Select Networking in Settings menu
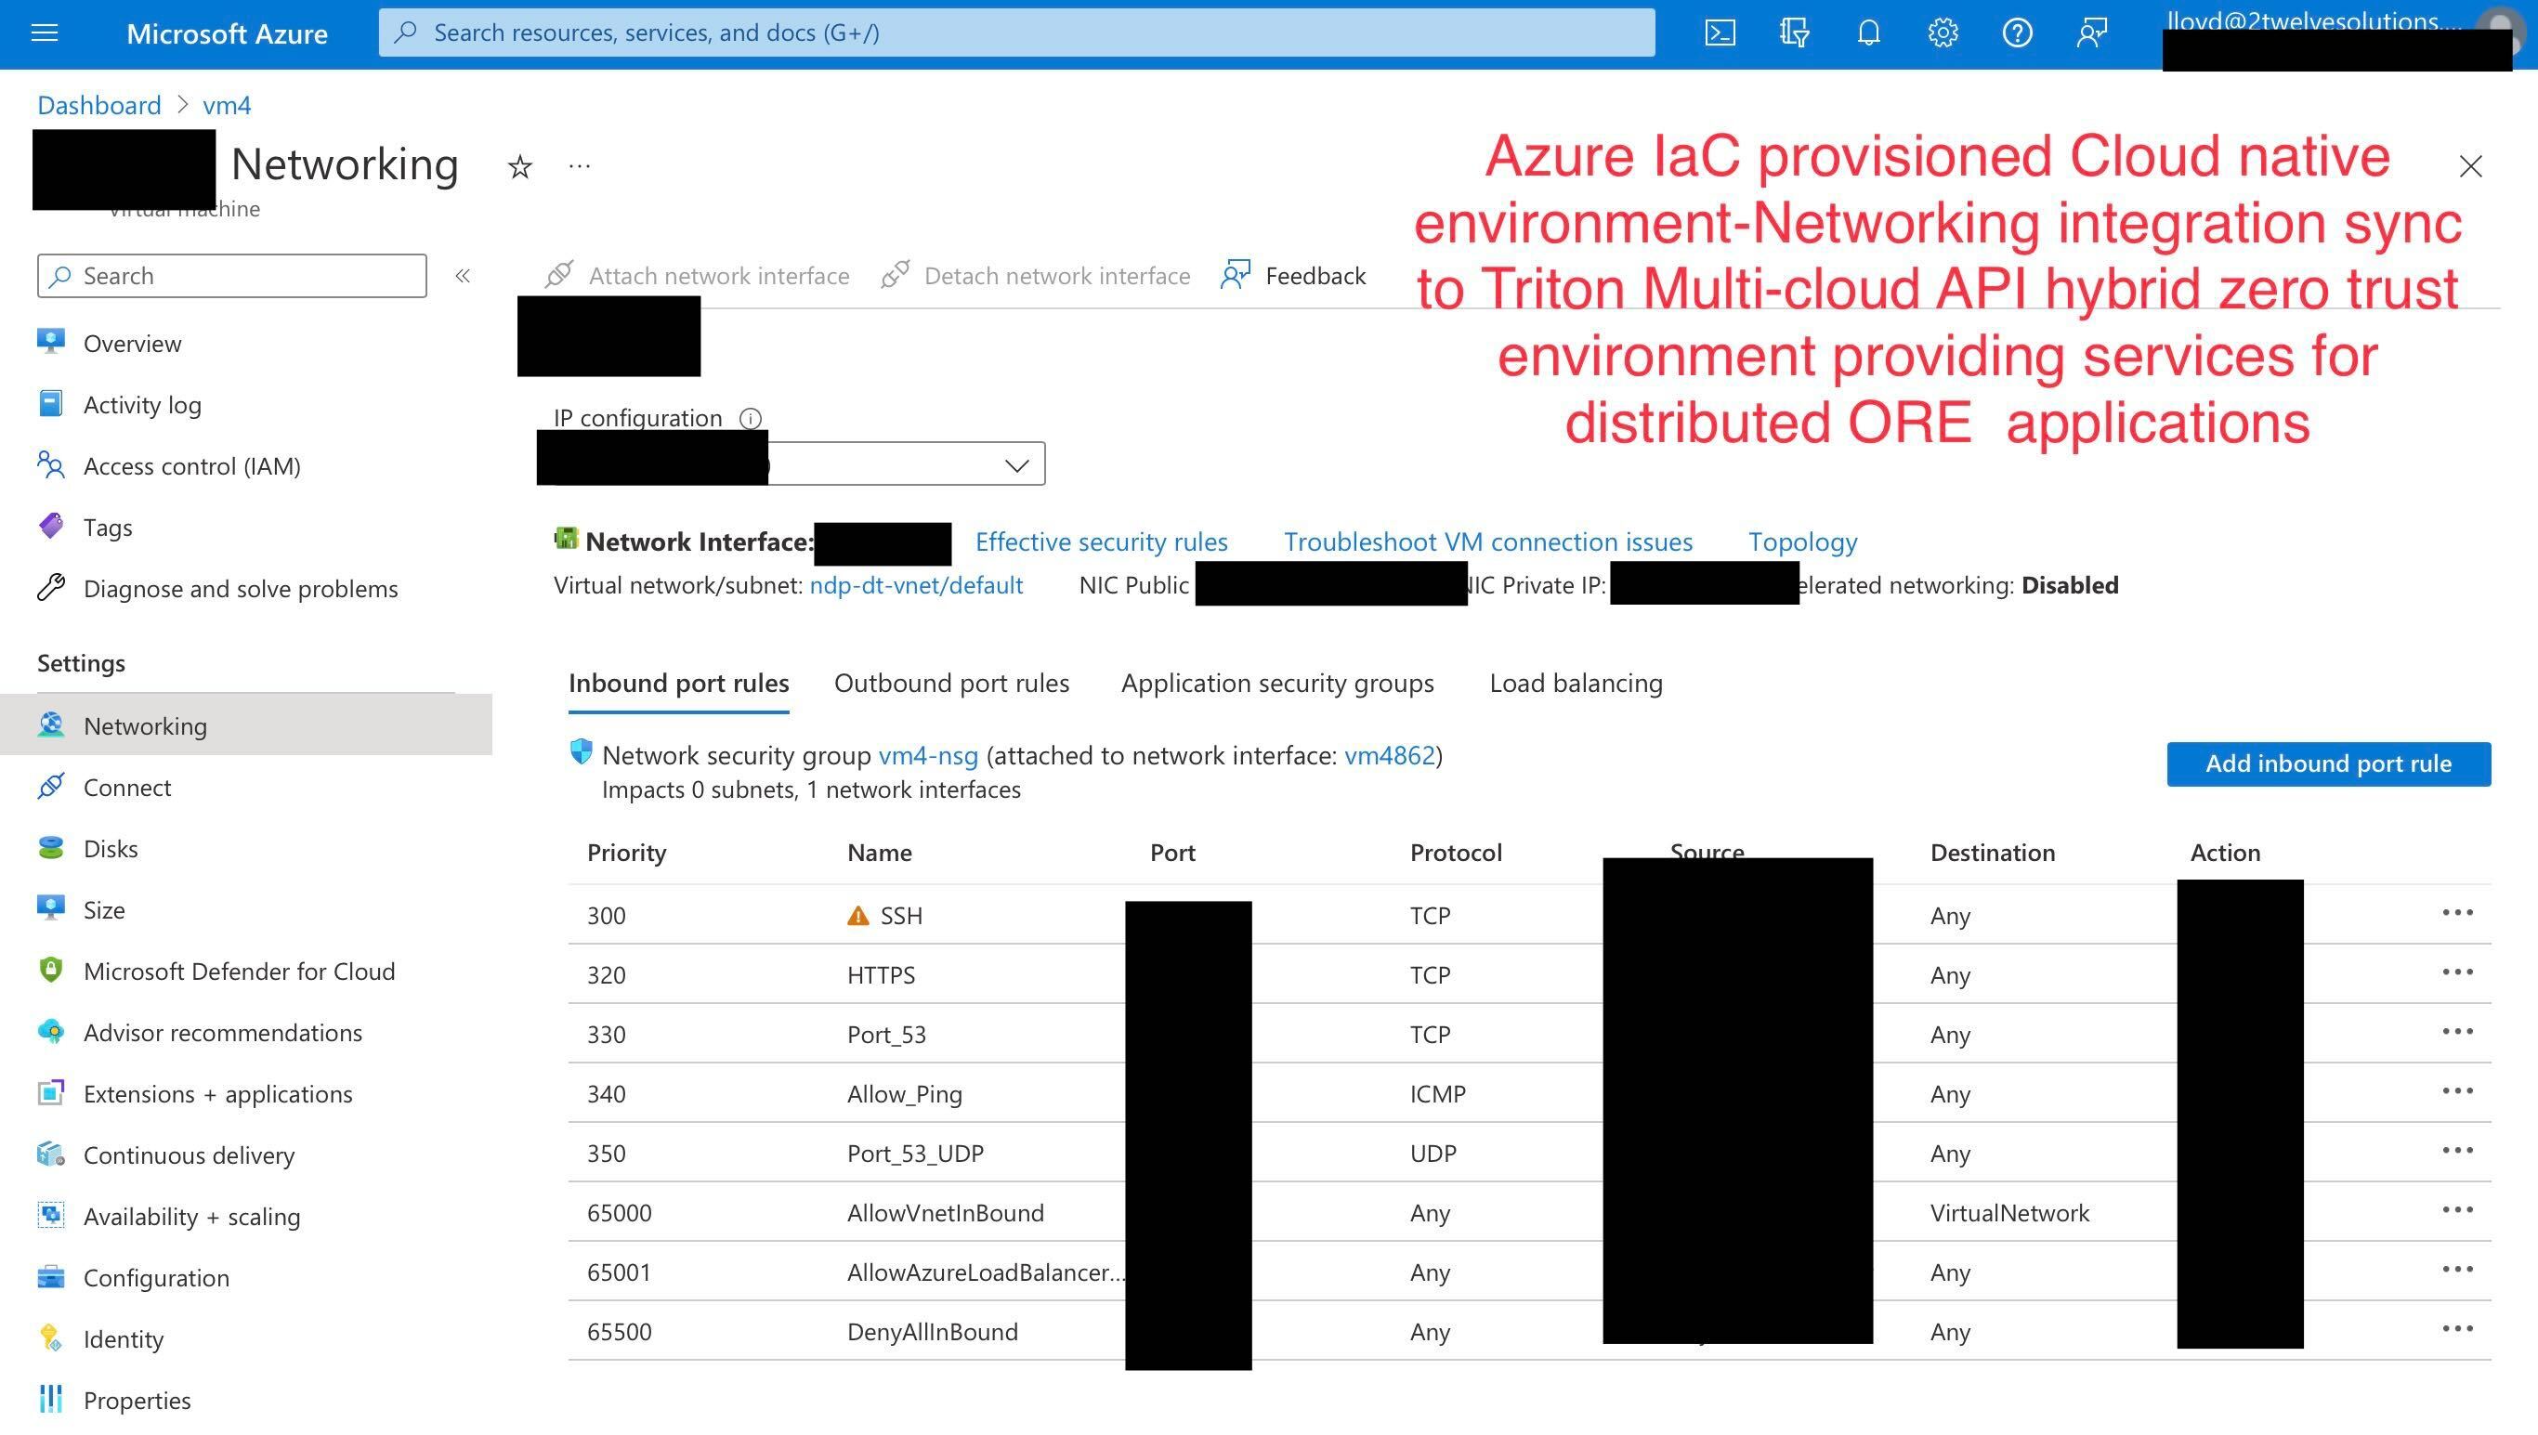The height and width of the screenshot is (1435, 2538). tap(245, 725)
